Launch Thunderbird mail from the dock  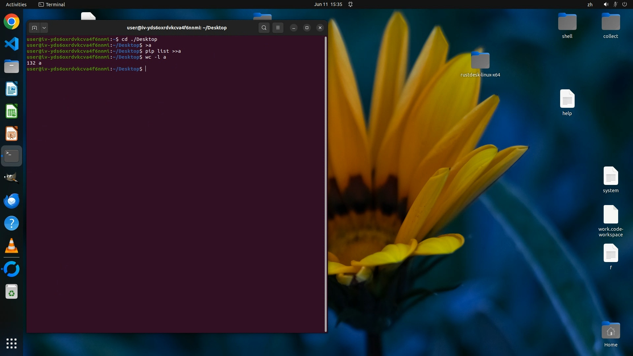click(x=12, y=201)
